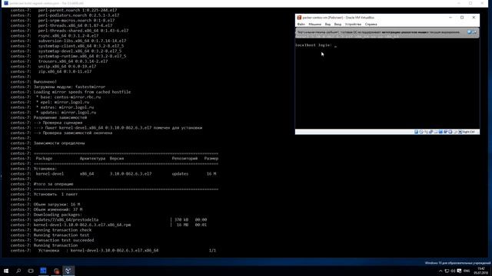Open network status from system tray
This screenshot has height=276, width=492.
tap(447, 271)
